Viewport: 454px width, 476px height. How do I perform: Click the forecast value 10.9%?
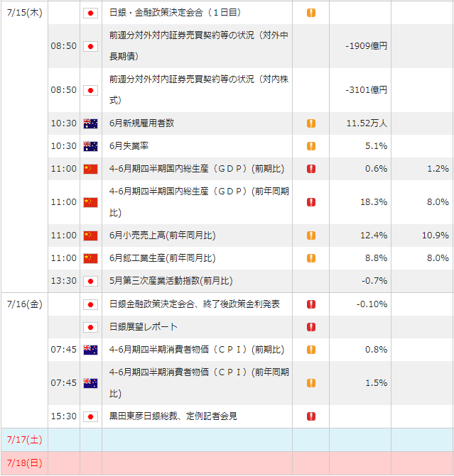point(436,236)
